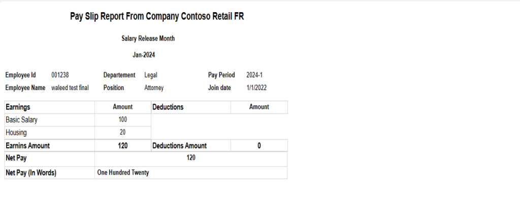
Task: Select employee ID value 001238
Action: tap(60, 75)
